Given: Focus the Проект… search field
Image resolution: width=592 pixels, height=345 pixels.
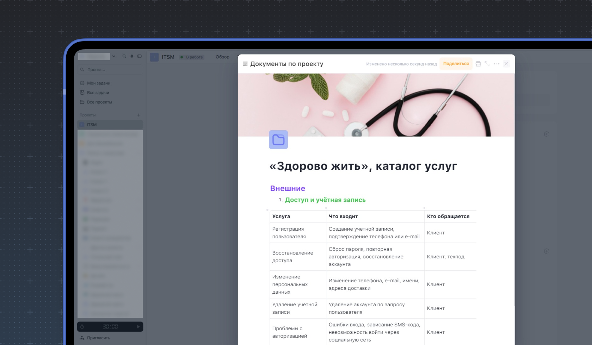Looking at the screenshot, I should (x=110, y=70).
